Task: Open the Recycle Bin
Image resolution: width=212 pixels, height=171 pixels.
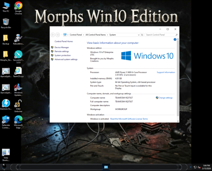Action: coord(6,23)
